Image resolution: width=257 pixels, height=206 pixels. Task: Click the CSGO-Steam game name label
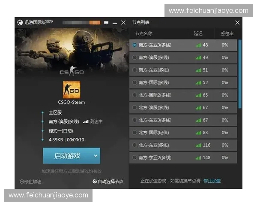(72, 102)
